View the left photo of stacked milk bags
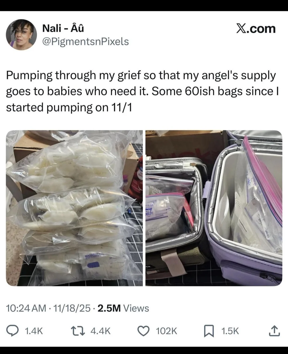Screen dimensions: 288x354 point(74,208)
